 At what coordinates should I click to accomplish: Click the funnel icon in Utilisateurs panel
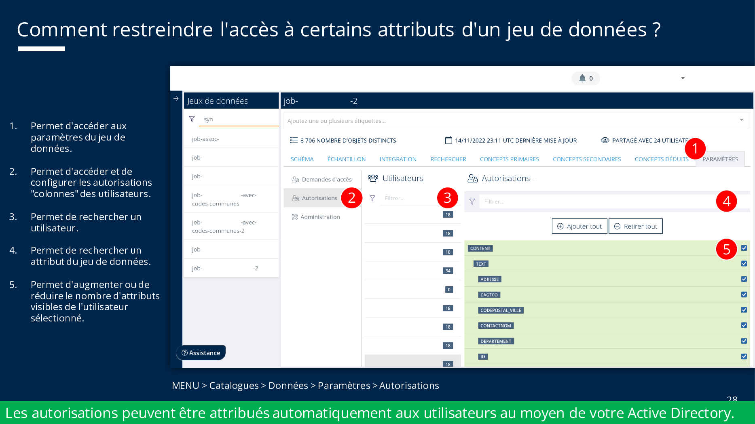[x=372, y=198]
